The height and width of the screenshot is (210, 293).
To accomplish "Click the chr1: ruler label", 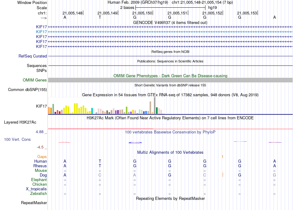I will [42, 13].
